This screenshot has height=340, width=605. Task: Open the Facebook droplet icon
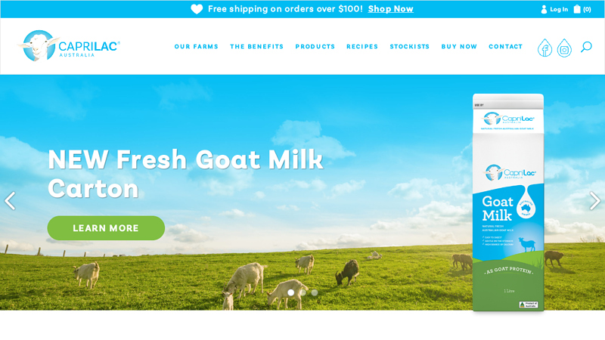click(544, 48)
